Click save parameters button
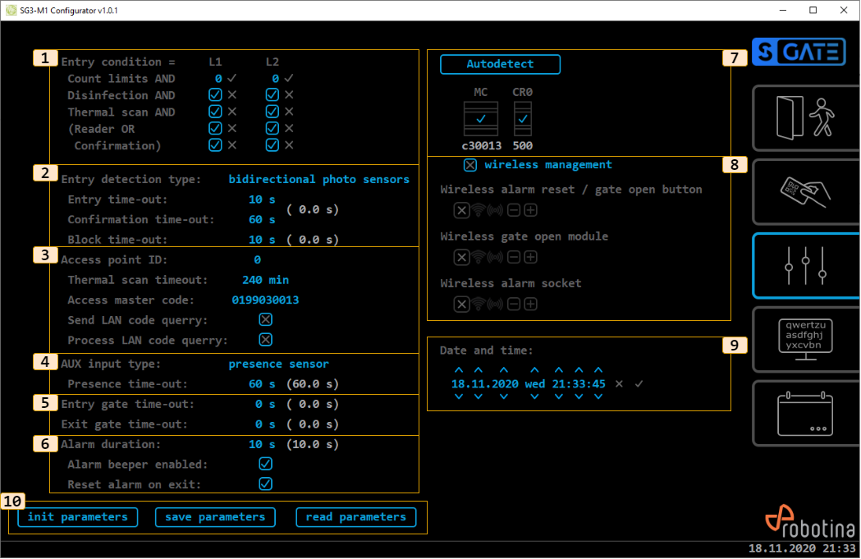This screenshot has width=861, height=559. tap(215, 517)
